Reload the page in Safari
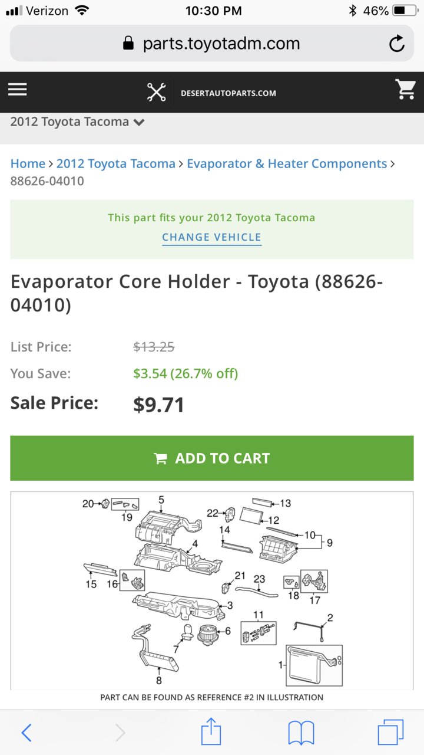Image resolution: width=424 pixels, height=755 pixels. (397, 43)
